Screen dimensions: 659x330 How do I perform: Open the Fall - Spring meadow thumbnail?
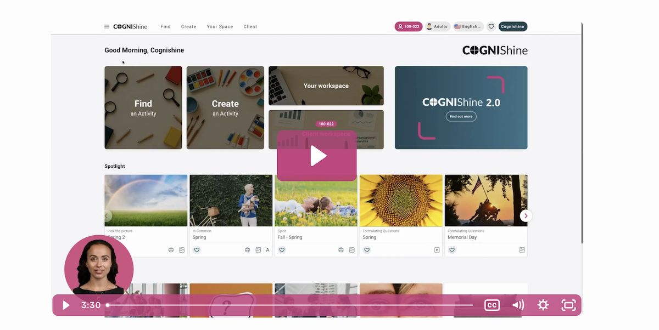point(316,201)
